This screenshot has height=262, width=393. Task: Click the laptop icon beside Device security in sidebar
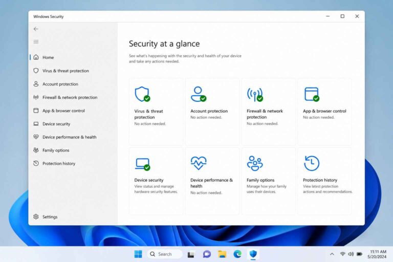click(36, 124)
